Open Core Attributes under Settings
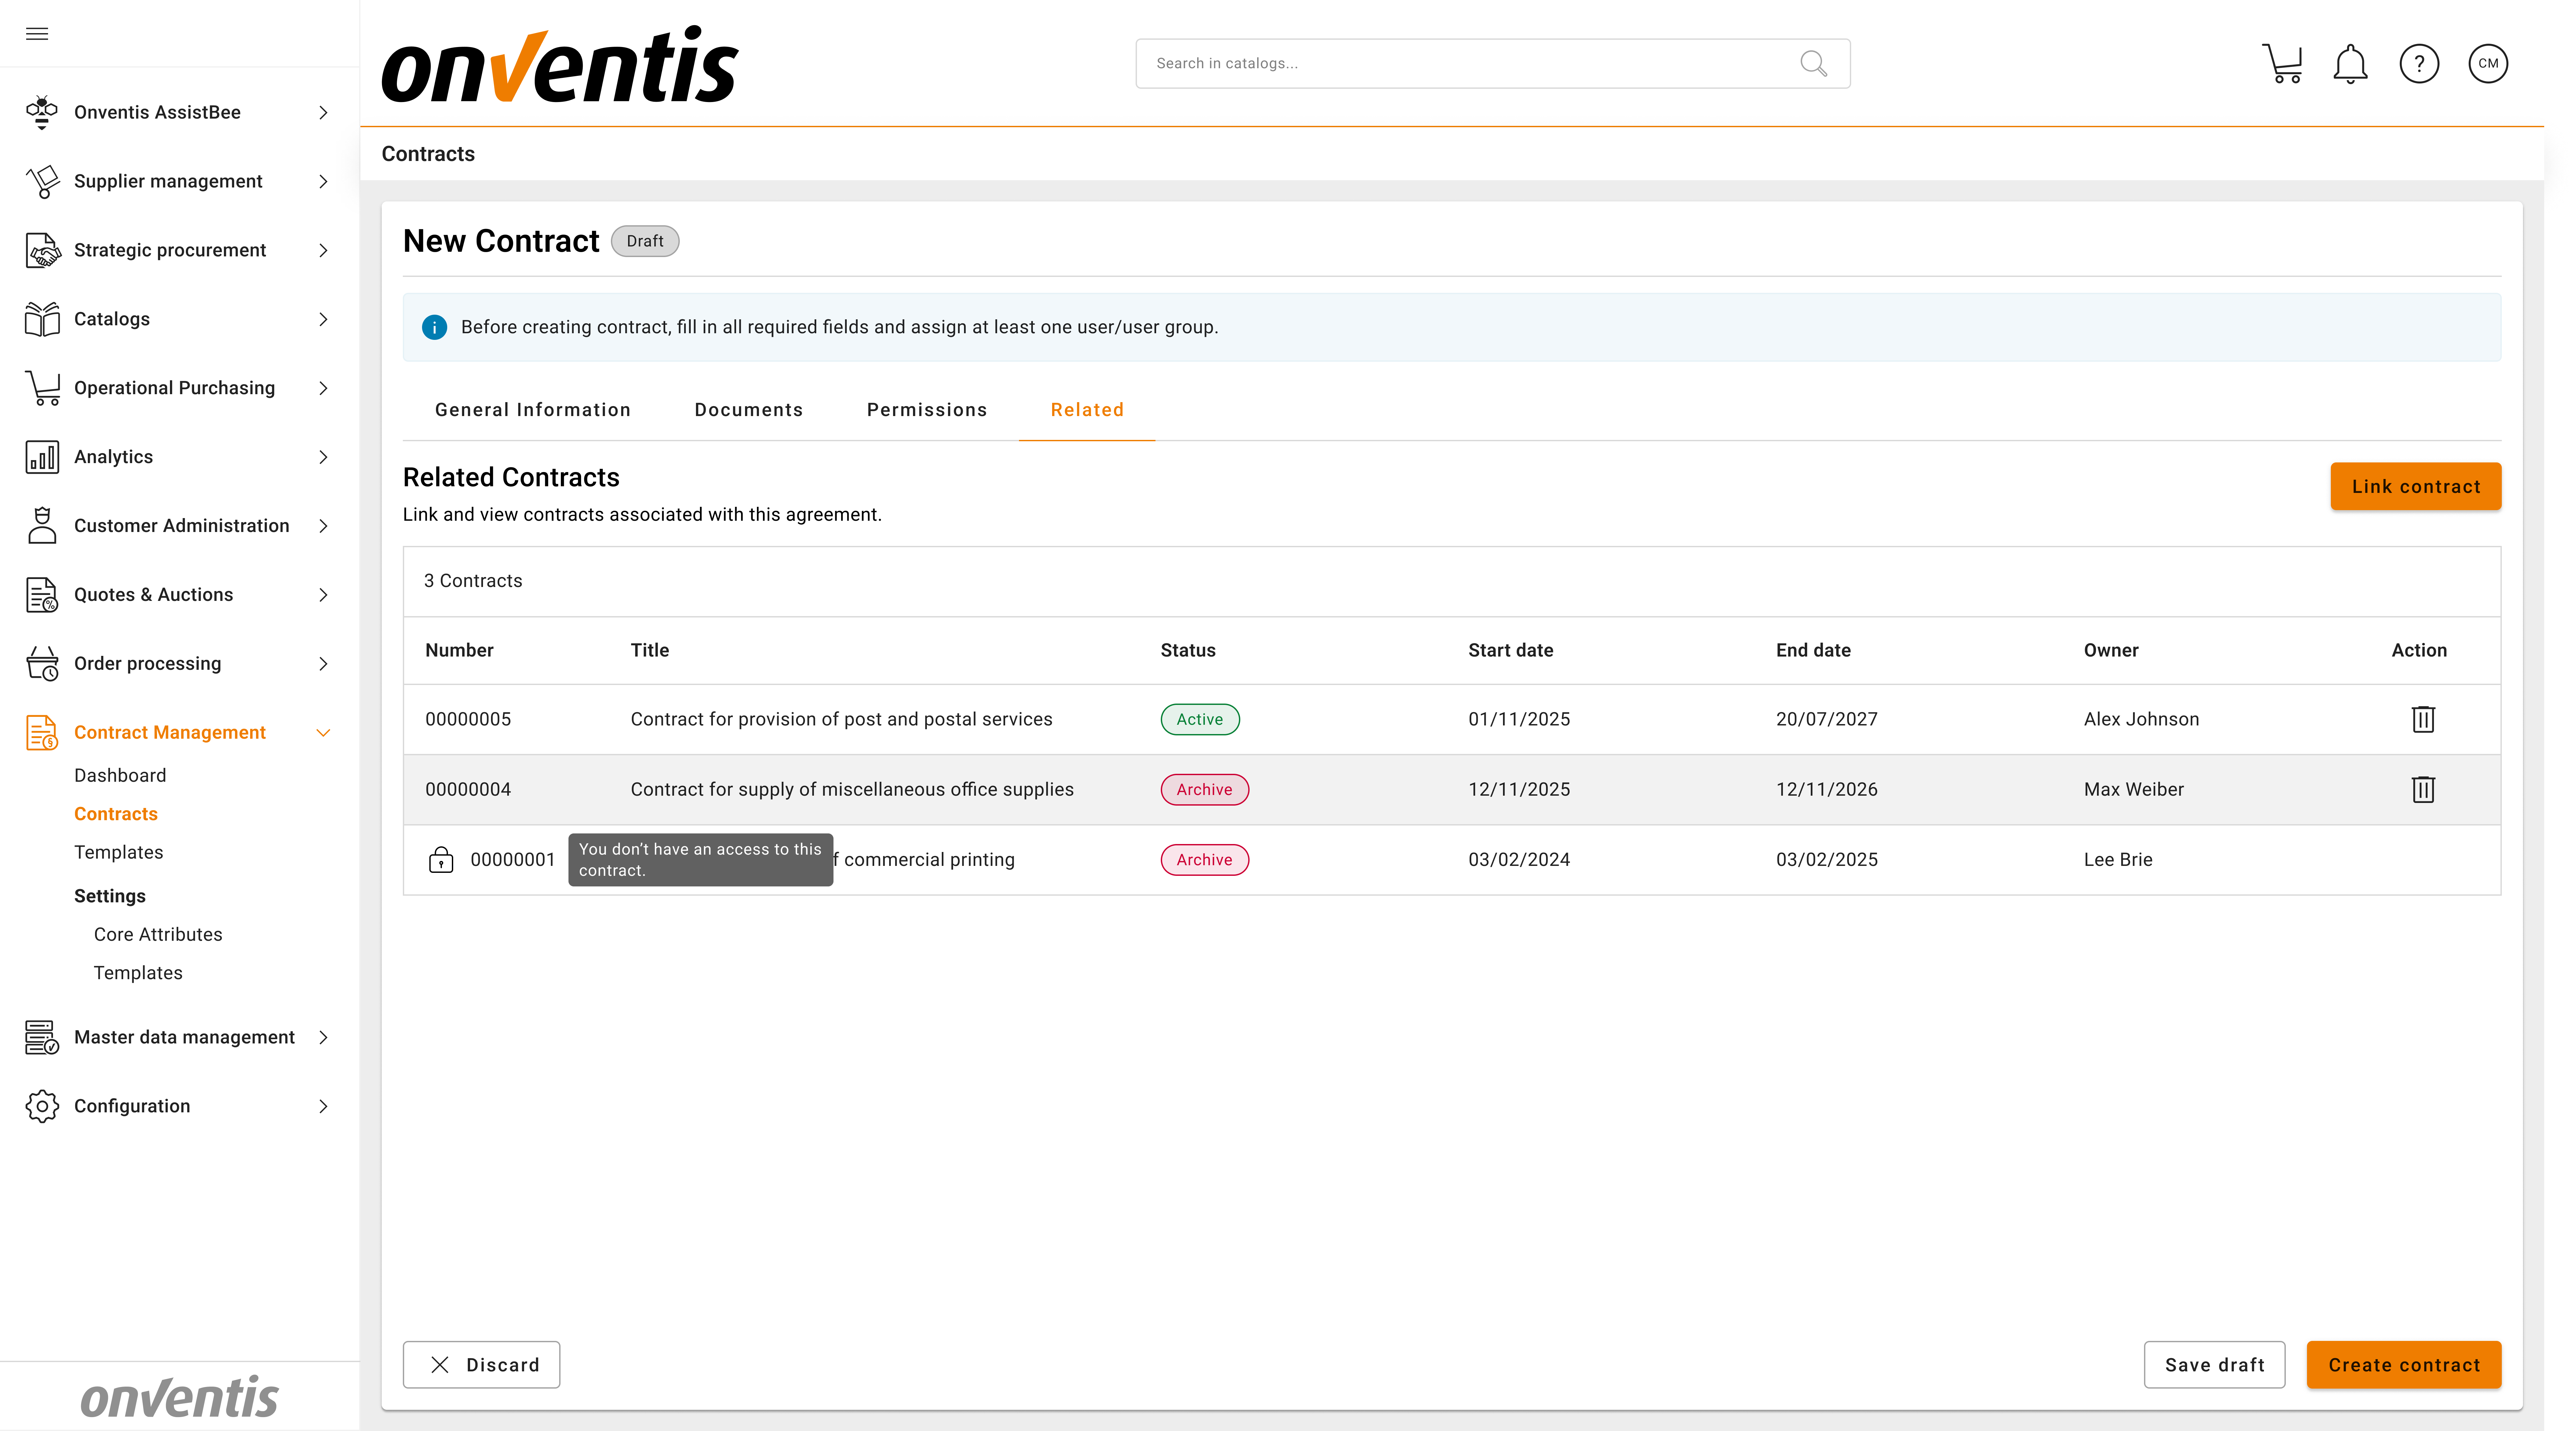 (x=158, y=934)
